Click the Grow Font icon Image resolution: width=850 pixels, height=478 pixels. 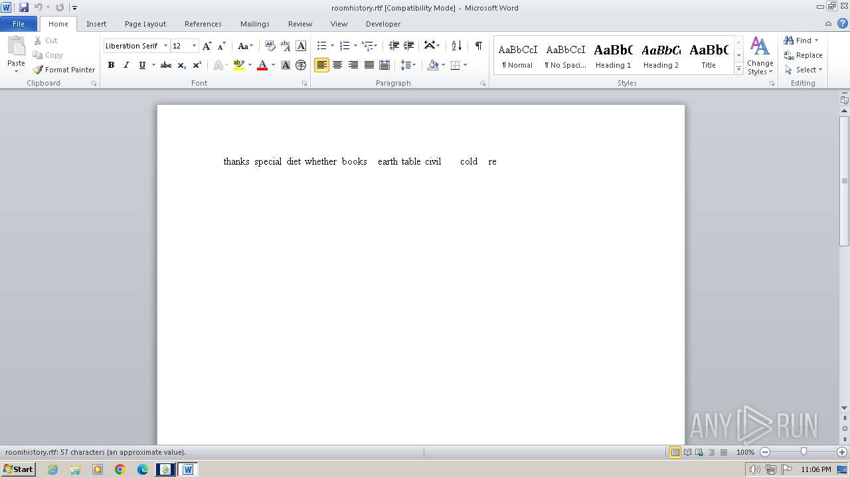pos(207,46)
